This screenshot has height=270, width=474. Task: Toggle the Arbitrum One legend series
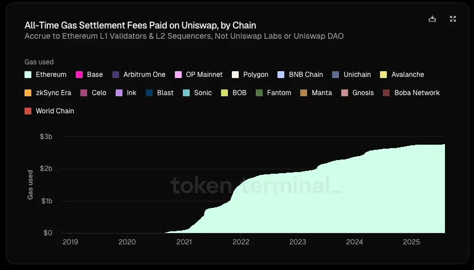[x=139, y=75]
